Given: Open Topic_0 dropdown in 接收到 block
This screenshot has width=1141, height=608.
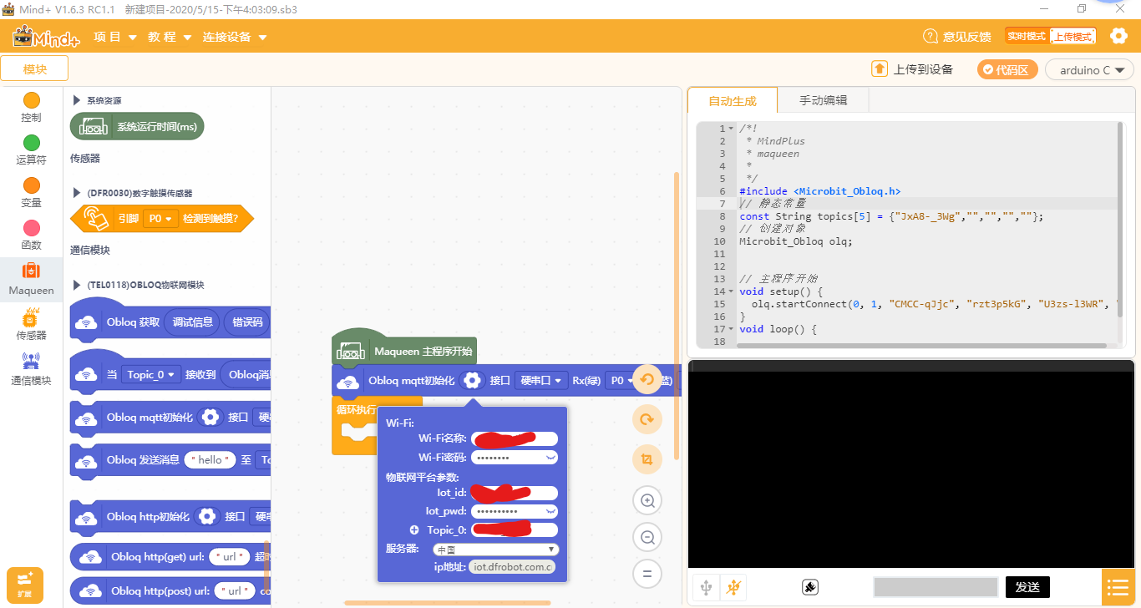Looking at the screenshot, I should 151,375.
